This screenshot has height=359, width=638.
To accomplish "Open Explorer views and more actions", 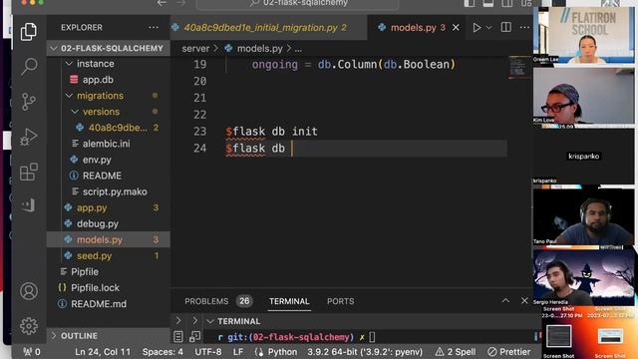I will point(154,27).
